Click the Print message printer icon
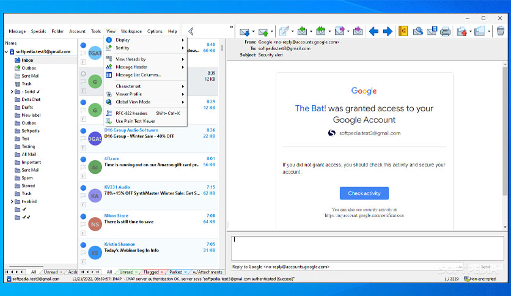Image resolution: width=511 pixels, height=296 pixels. [x=445, y=32]
